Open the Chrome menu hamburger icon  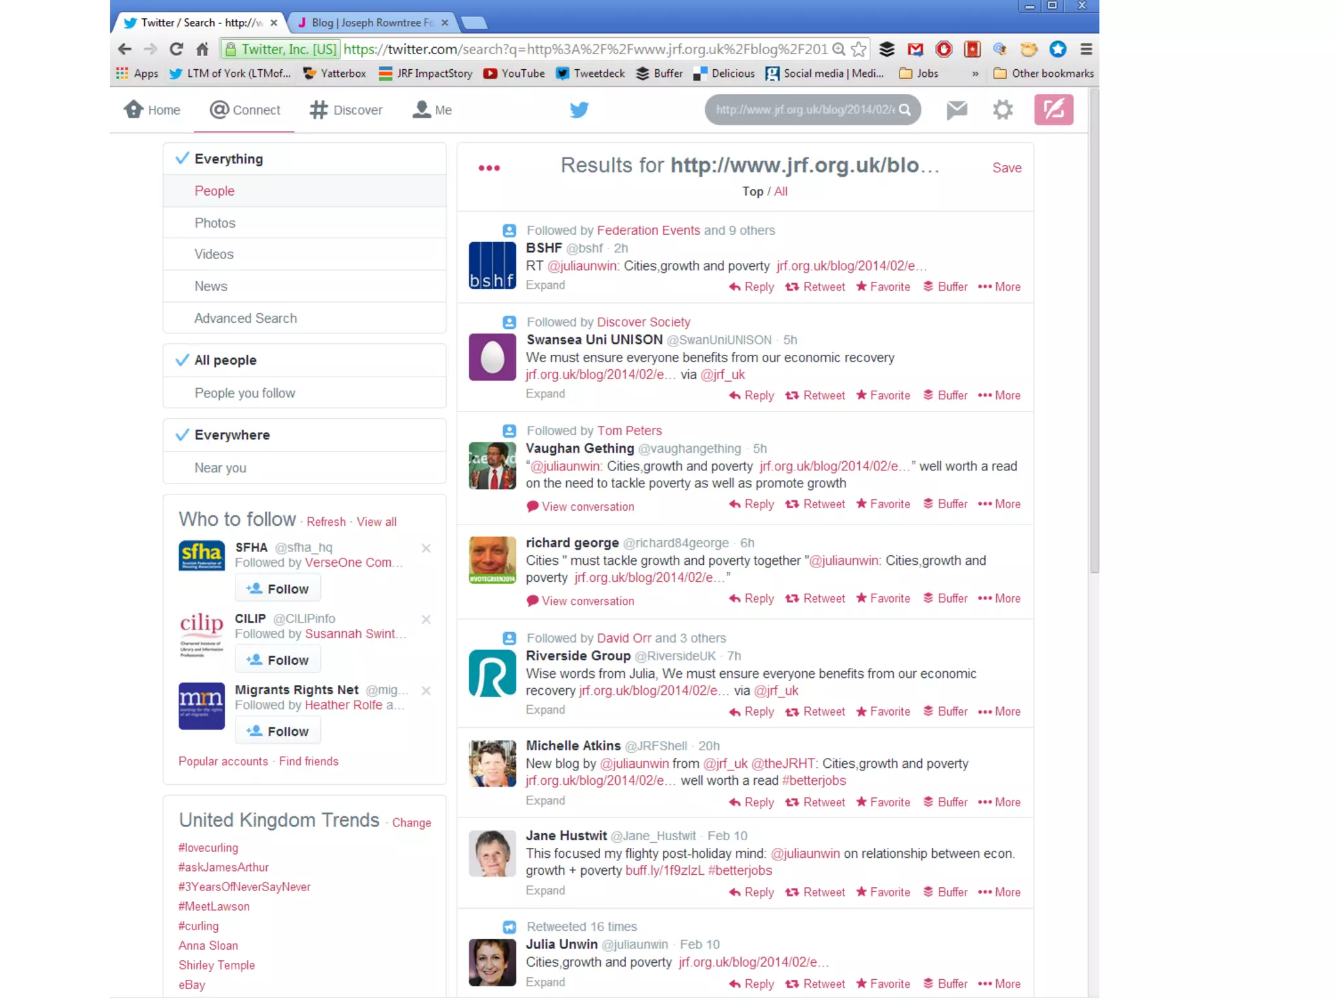pyautogui.click(x=1085, y=49)
